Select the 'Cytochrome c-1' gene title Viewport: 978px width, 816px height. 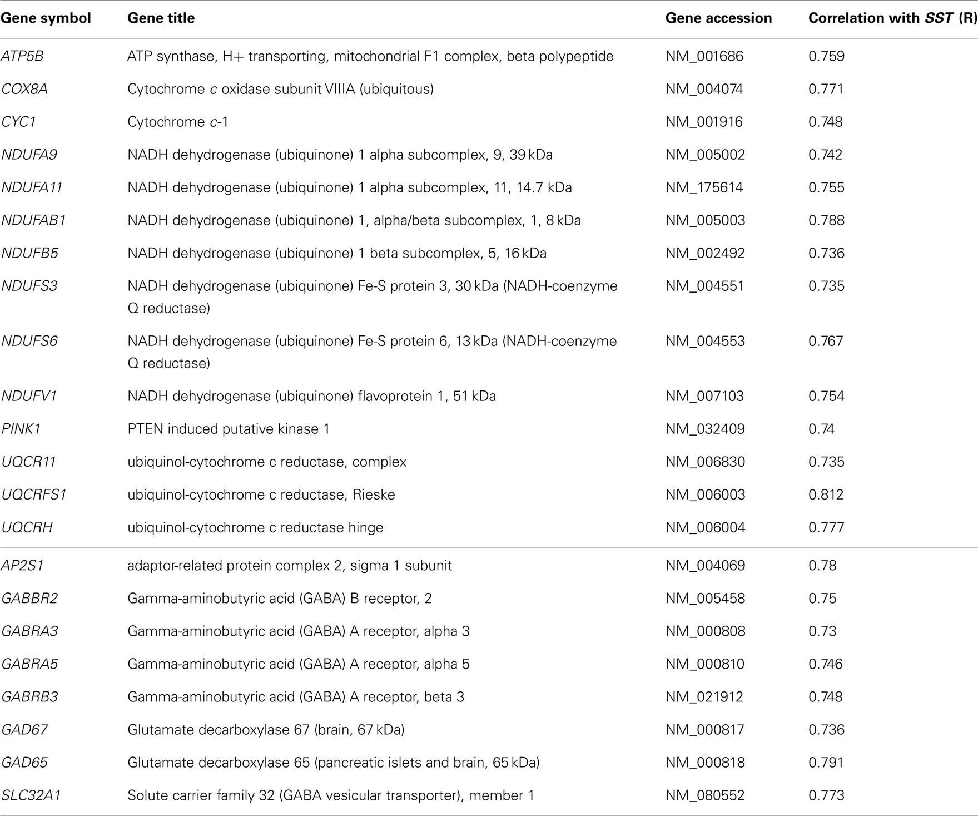tap(178, 122)
